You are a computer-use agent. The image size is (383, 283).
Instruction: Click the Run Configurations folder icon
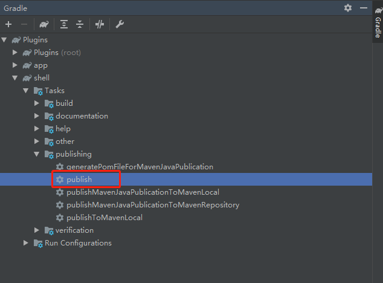click(38, 243)
